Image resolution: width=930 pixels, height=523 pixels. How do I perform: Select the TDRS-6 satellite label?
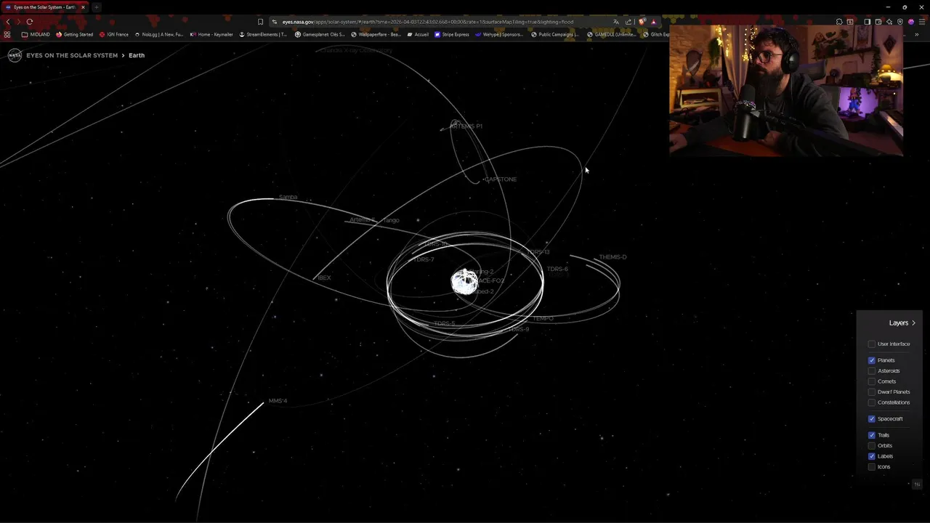point(557,269)
